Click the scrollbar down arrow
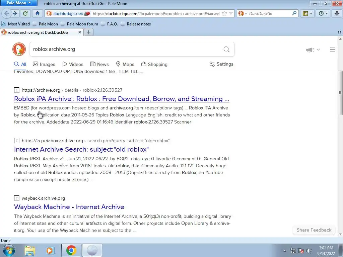 pos(340,234)
